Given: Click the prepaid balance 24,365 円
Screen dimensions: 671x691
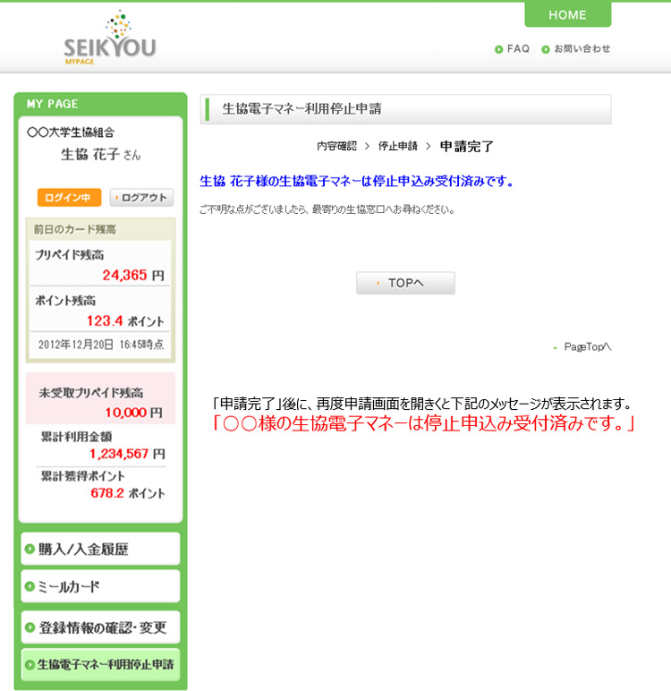Looking at the screenshot, I should pos(133,275).
